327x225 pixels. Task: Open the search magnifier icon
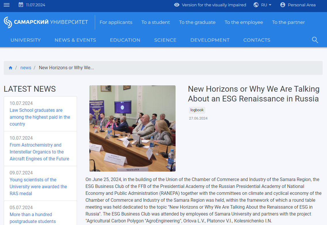click(x=315, y=40)
